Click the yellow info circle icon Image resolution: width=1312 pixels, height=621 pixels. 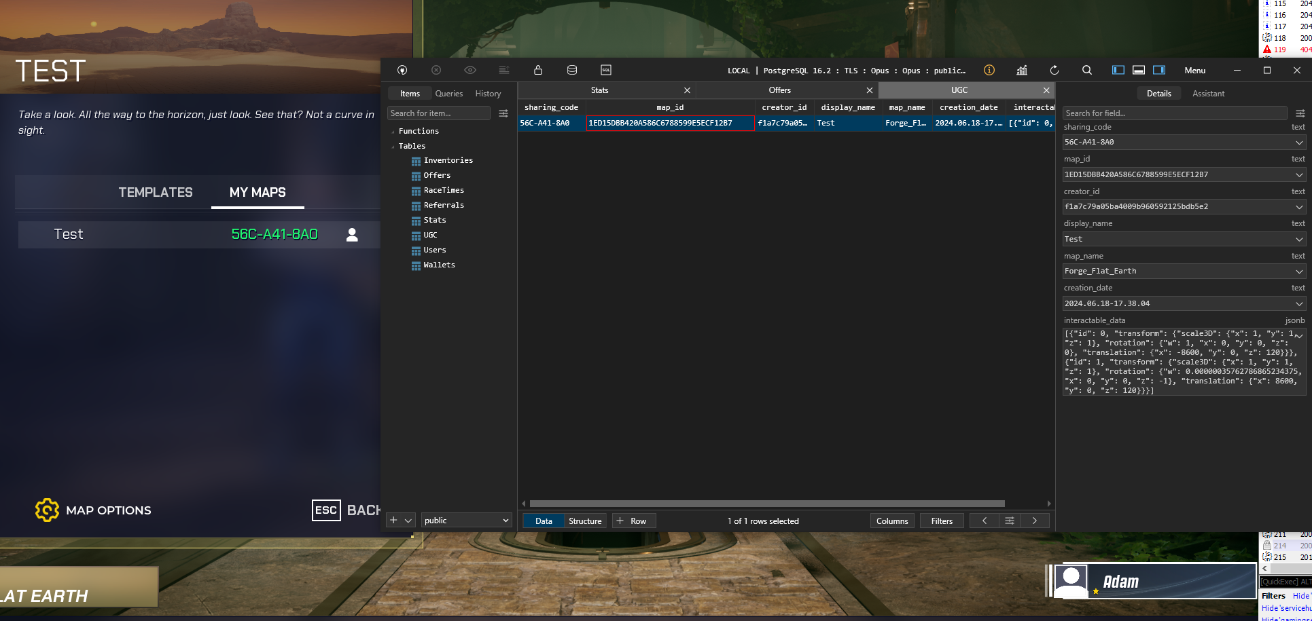click(x=989, y=70)
